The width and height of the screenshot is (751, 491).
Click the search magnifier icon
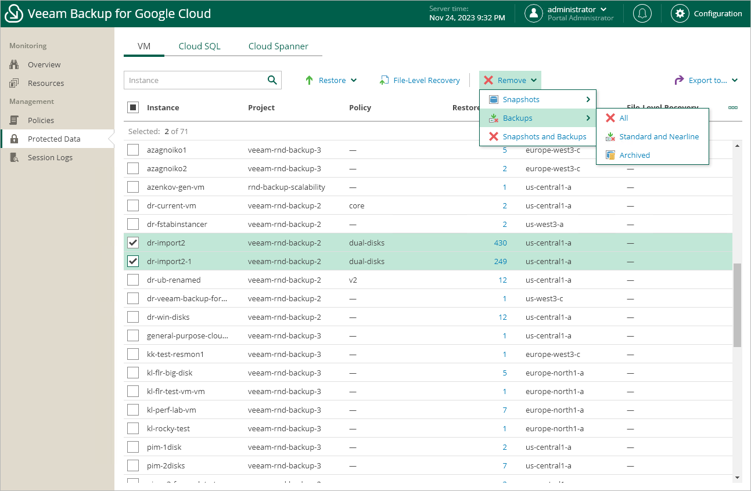[x=272, y=80]
